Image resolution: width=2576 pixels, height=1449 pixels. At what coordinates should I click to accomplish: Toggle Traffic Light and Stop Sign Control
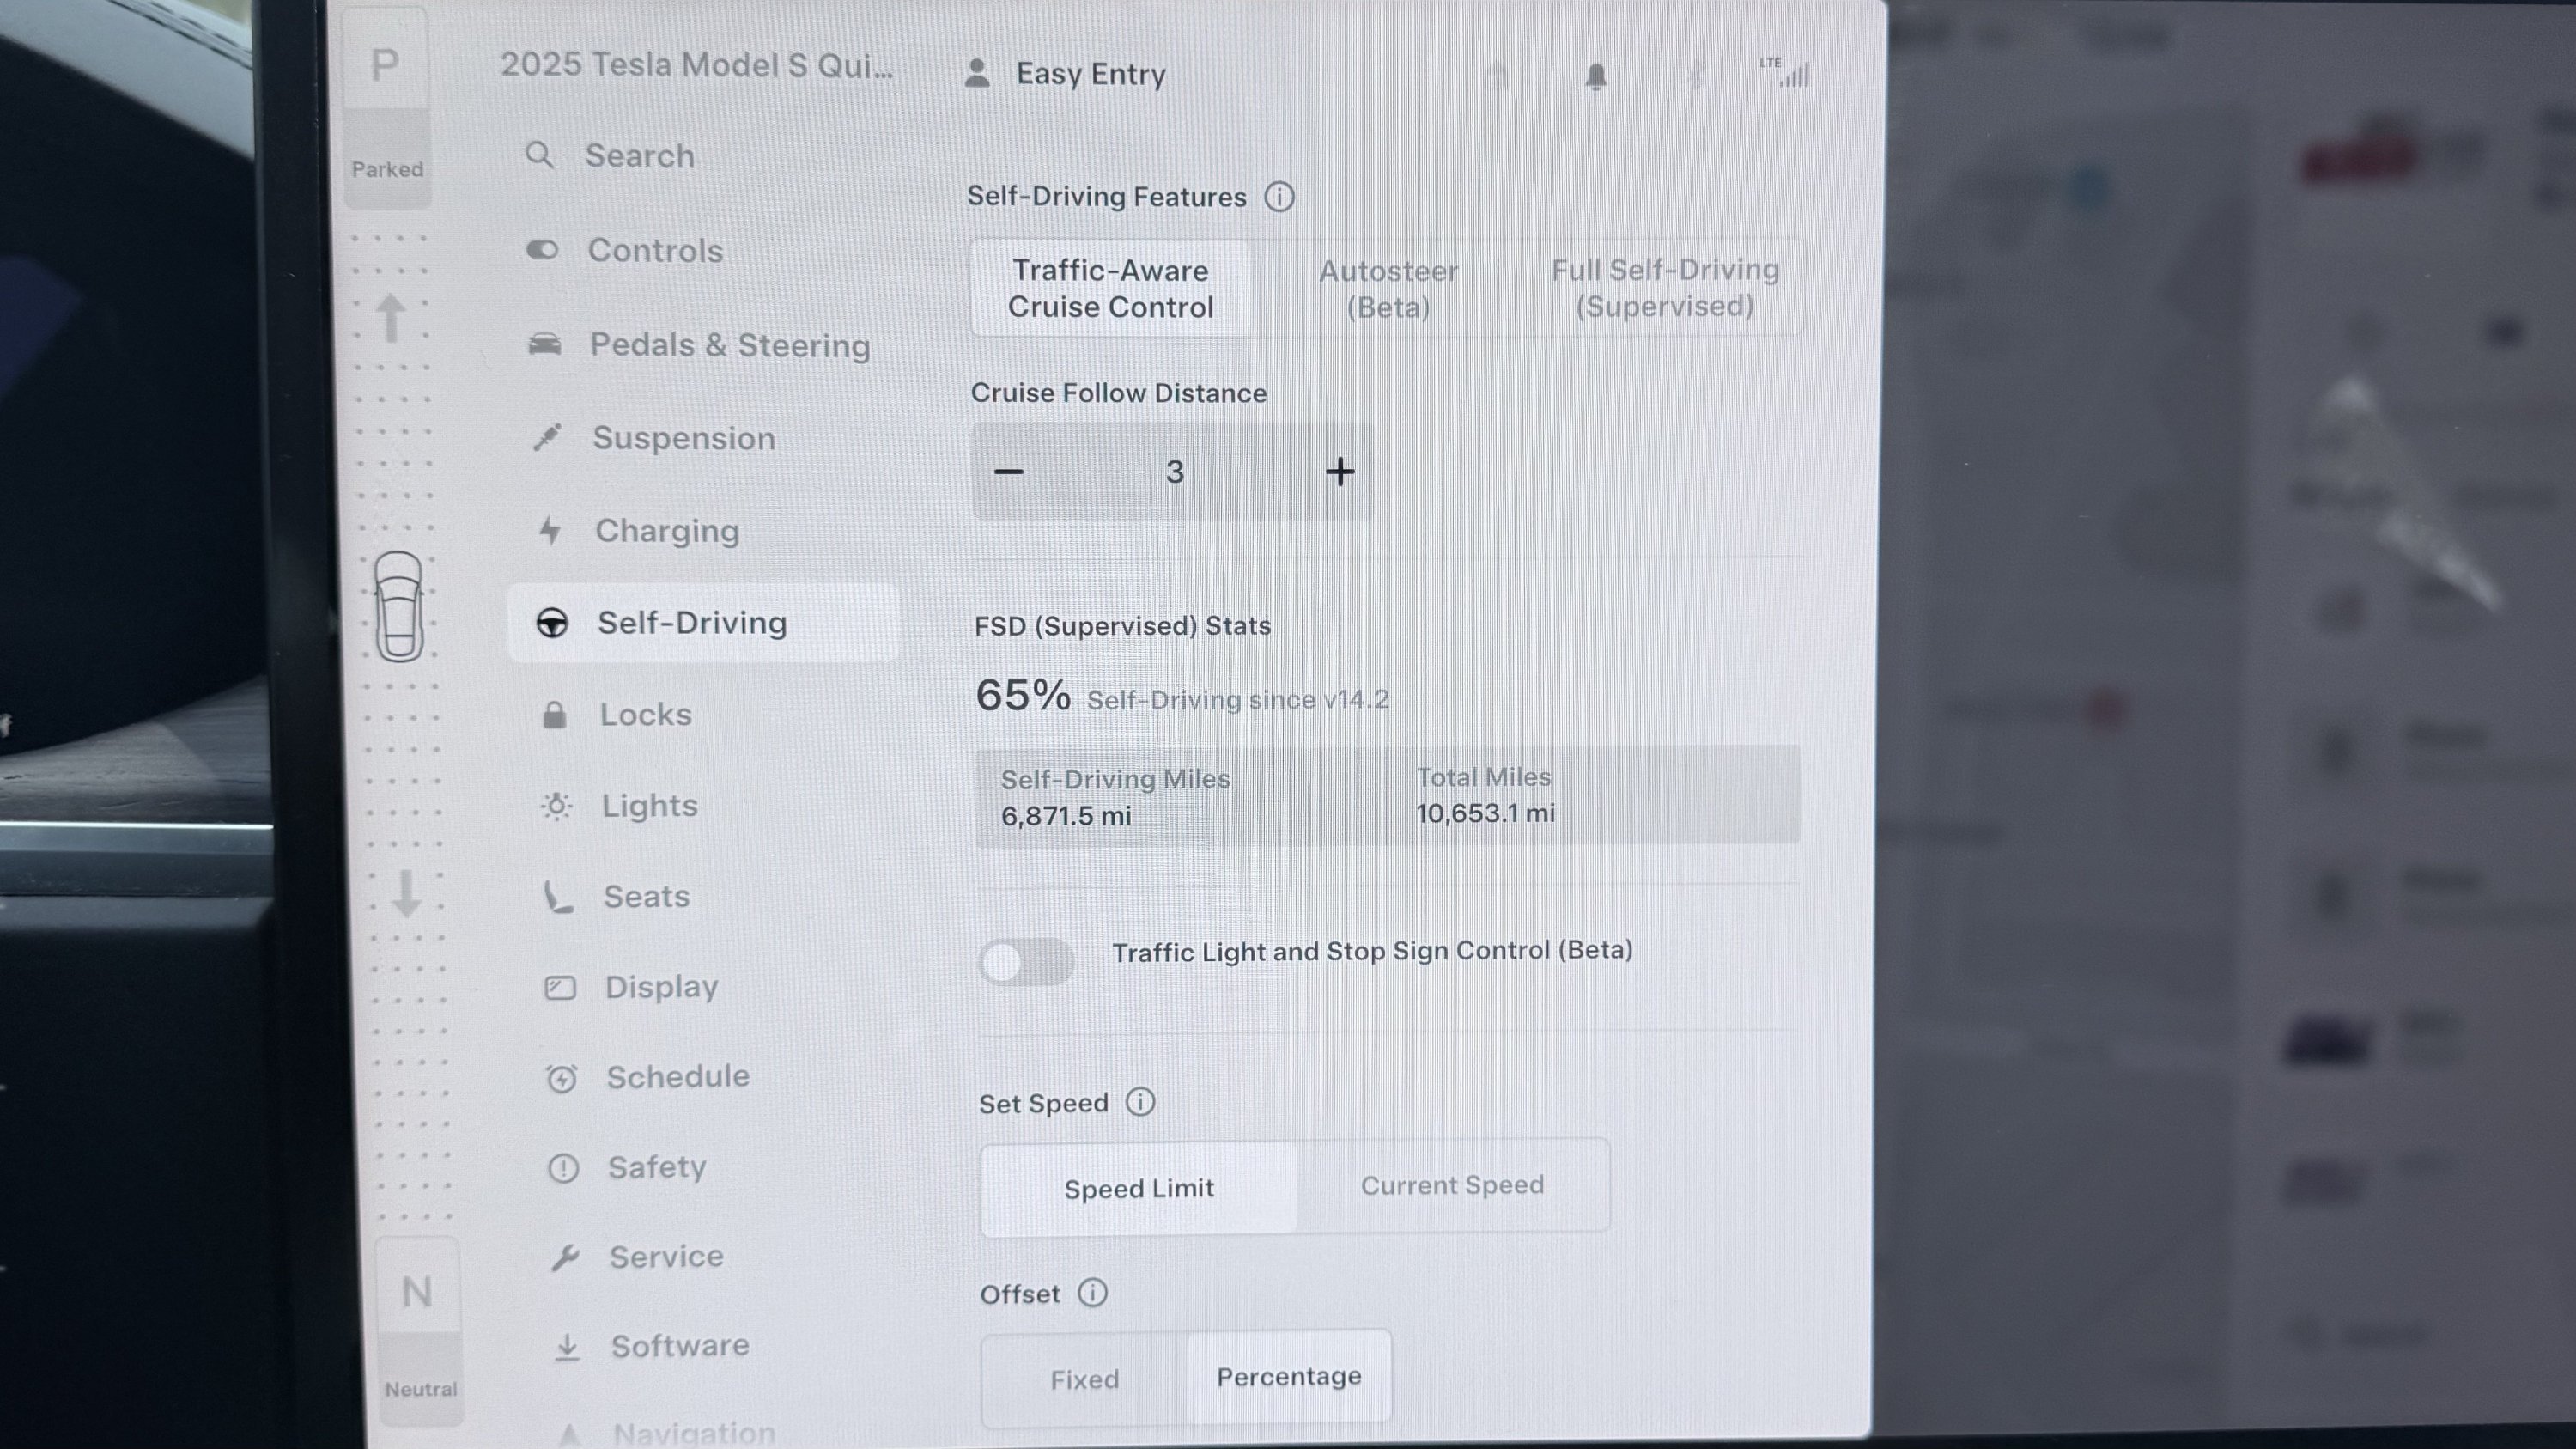(x=1026, y=962)
